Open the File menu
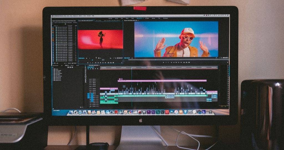This screenshot has height=150, width=284. (x=64, y=16)
